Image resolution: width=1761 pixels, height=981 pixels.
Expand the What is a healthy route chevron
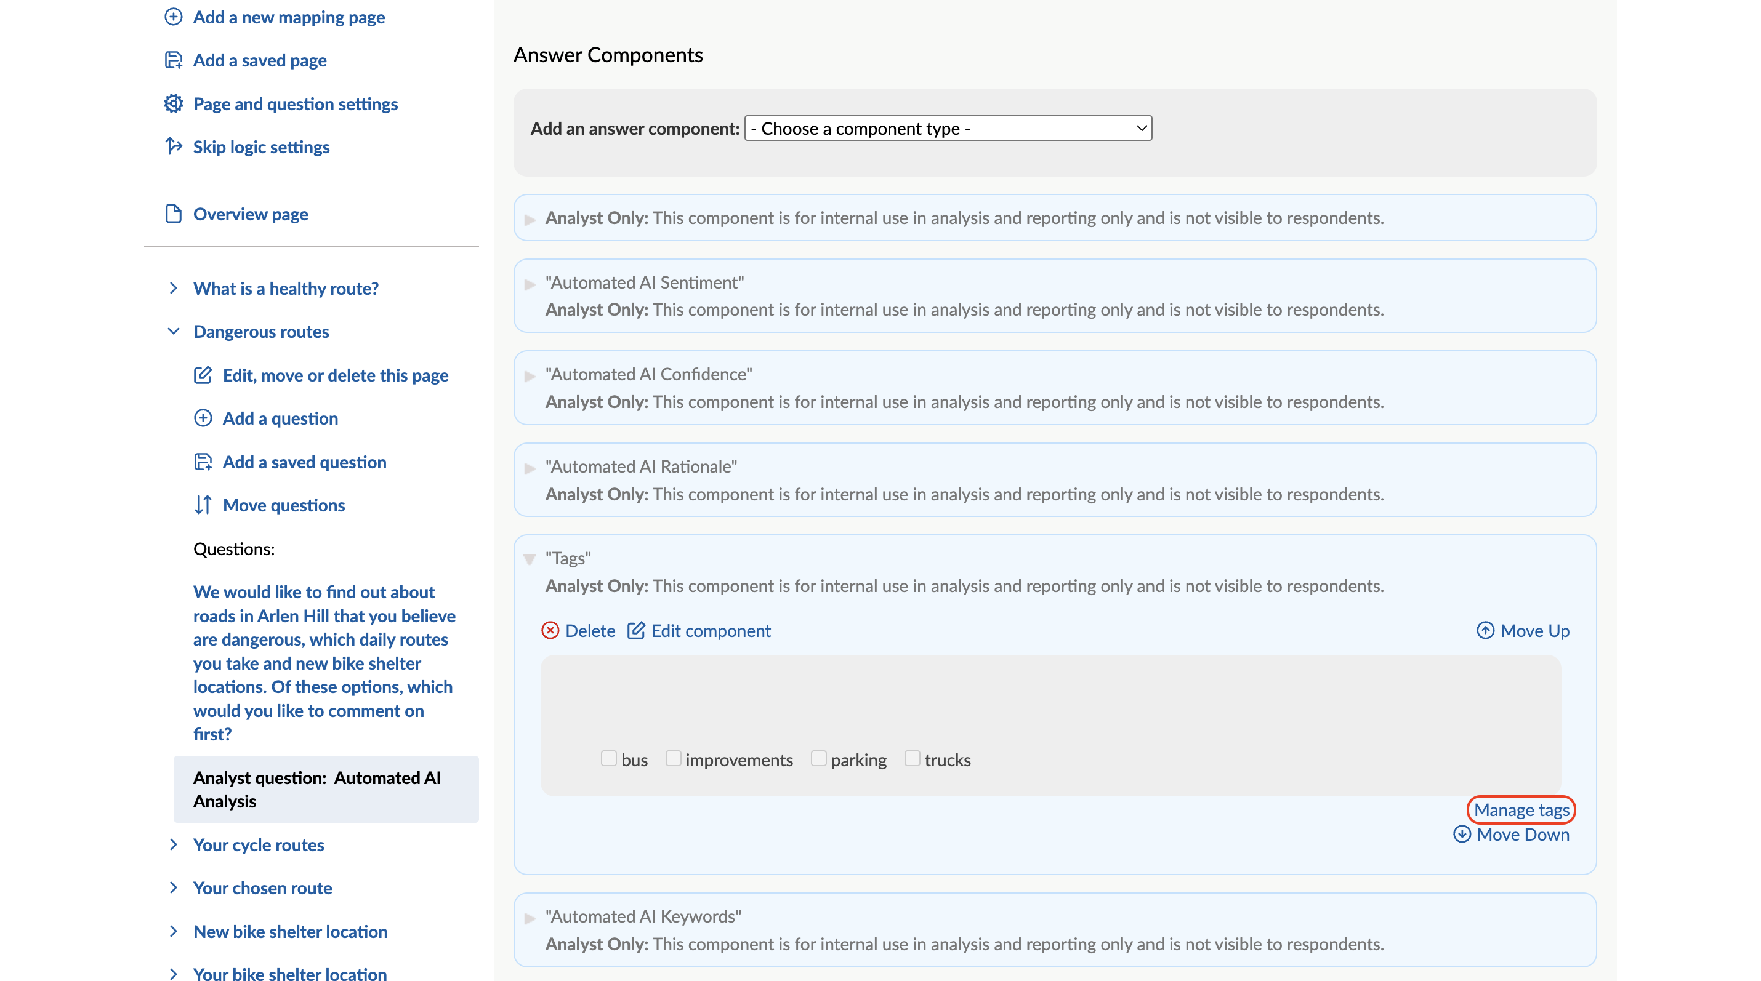[174, 288]
